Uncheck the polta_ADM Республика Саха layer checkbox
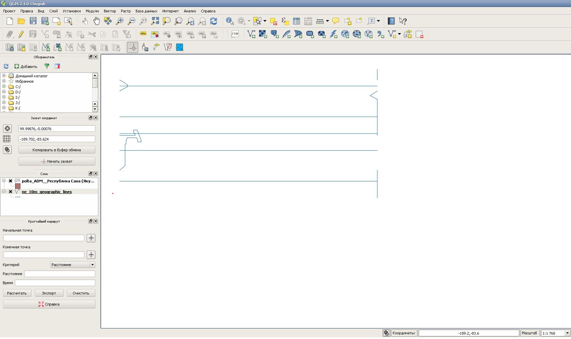This screenshot has height=339, width=571. [10, 181]
